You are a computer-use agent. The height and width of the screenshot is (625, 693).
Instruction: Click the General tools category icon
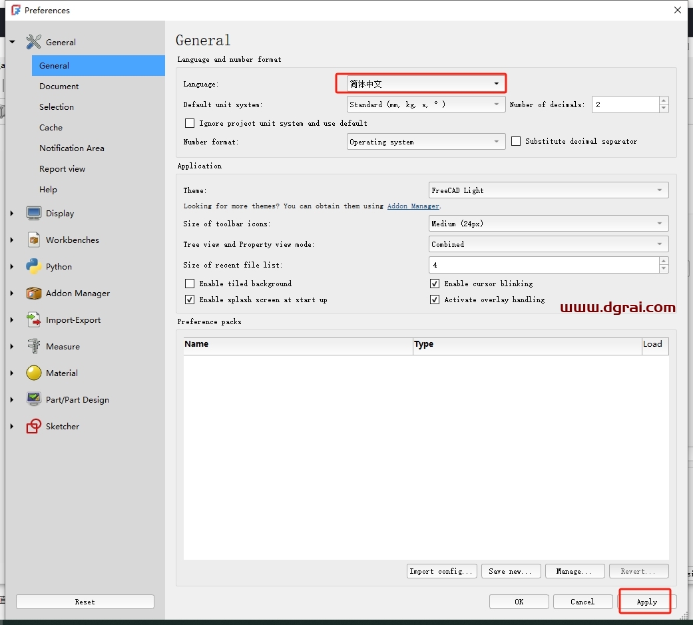[33, 42]
